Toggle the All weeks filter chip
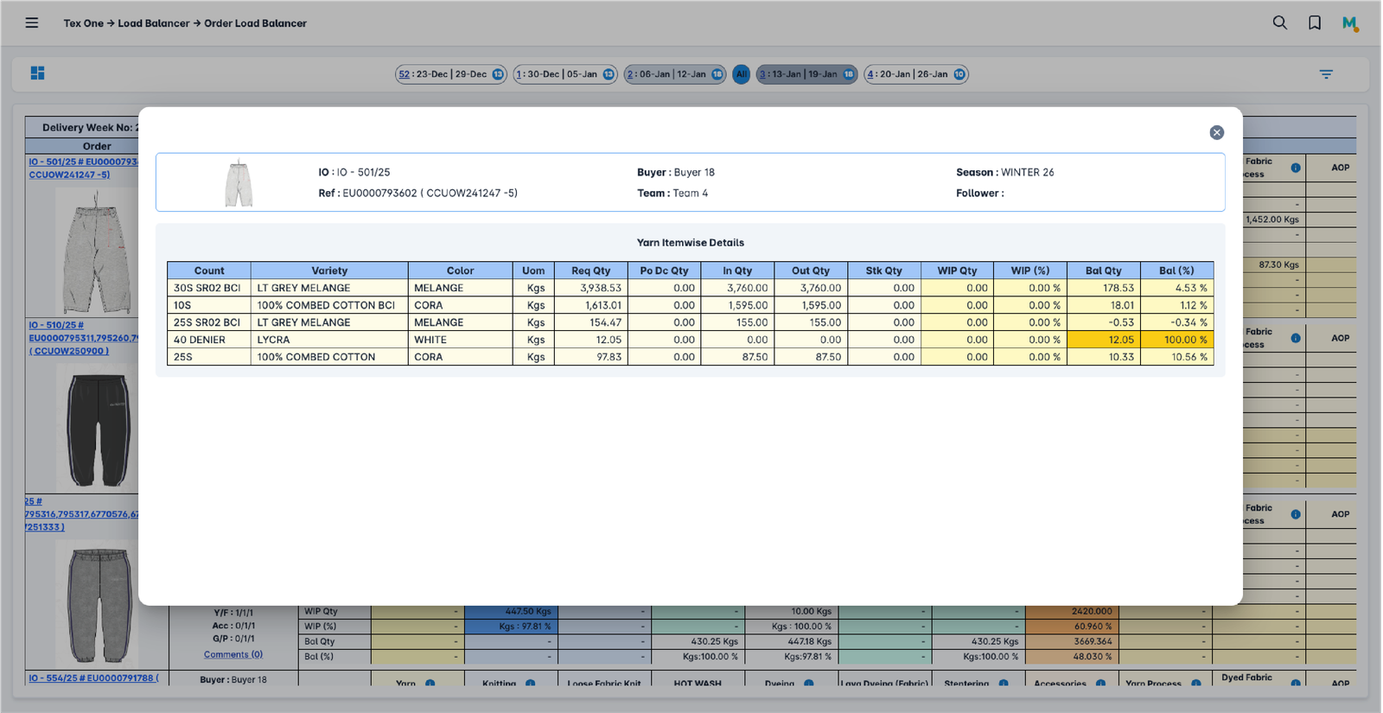This screenshot has width=1383, height=713. click(741, 74)
